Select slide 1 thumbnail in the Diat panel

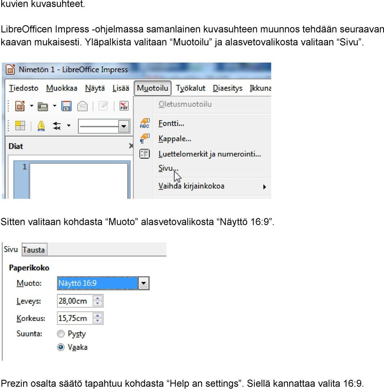[72, 180]
